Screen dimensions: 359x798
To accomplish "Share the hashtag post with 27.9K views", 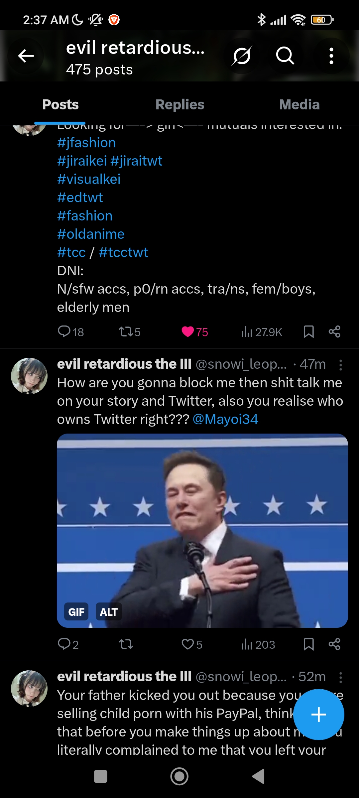I will pos(334,332).
